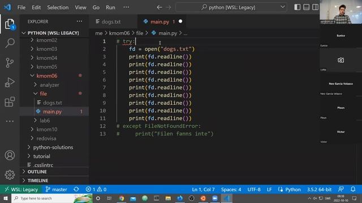Toggle the bottom panel layout icon
362x203 pixels.
pos(307,7)
